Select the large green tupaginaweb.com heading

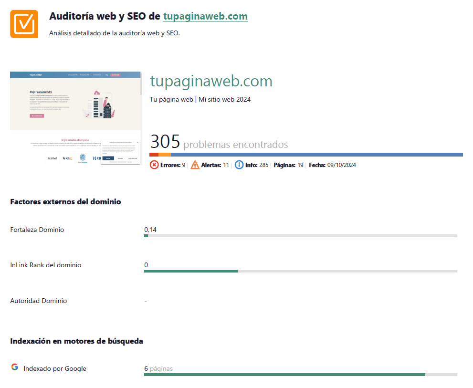211,81
